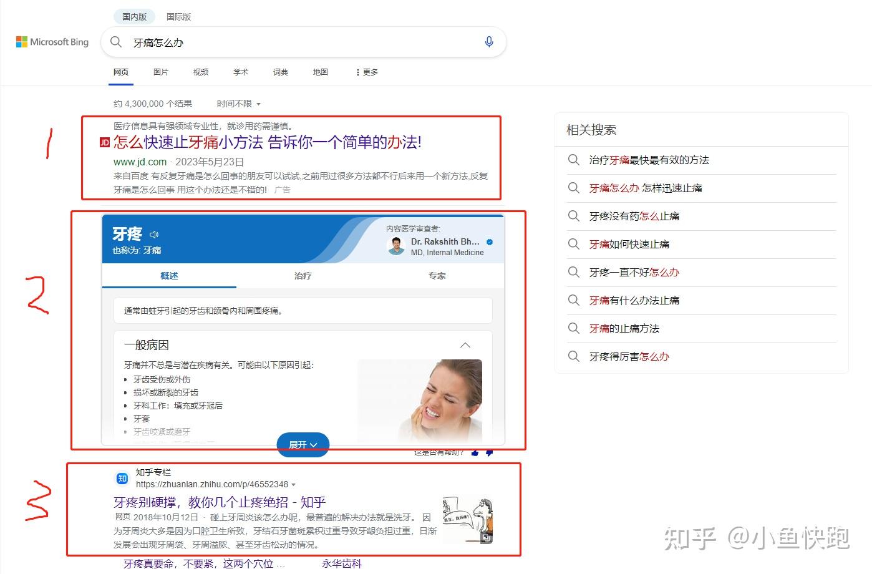Click search icon beside 牙痛如何快速止痛
This screenshot has height=574, width=872.
[x=573, y=244]
